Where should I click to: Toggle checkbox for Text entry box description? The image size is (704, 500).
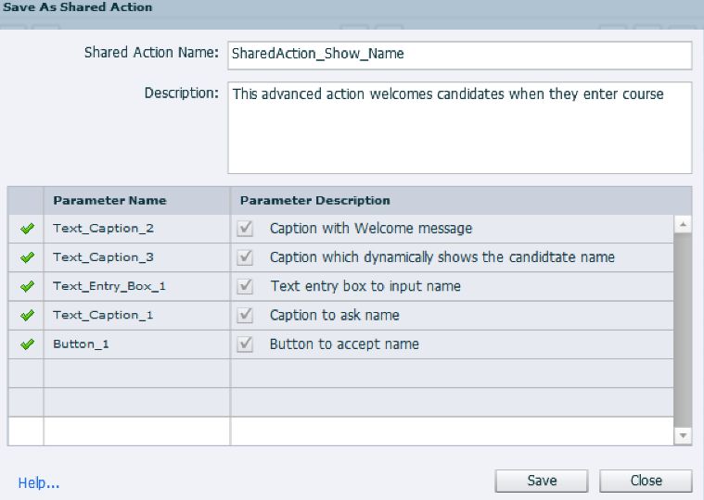pyautogui.click(x=246, y=286)
